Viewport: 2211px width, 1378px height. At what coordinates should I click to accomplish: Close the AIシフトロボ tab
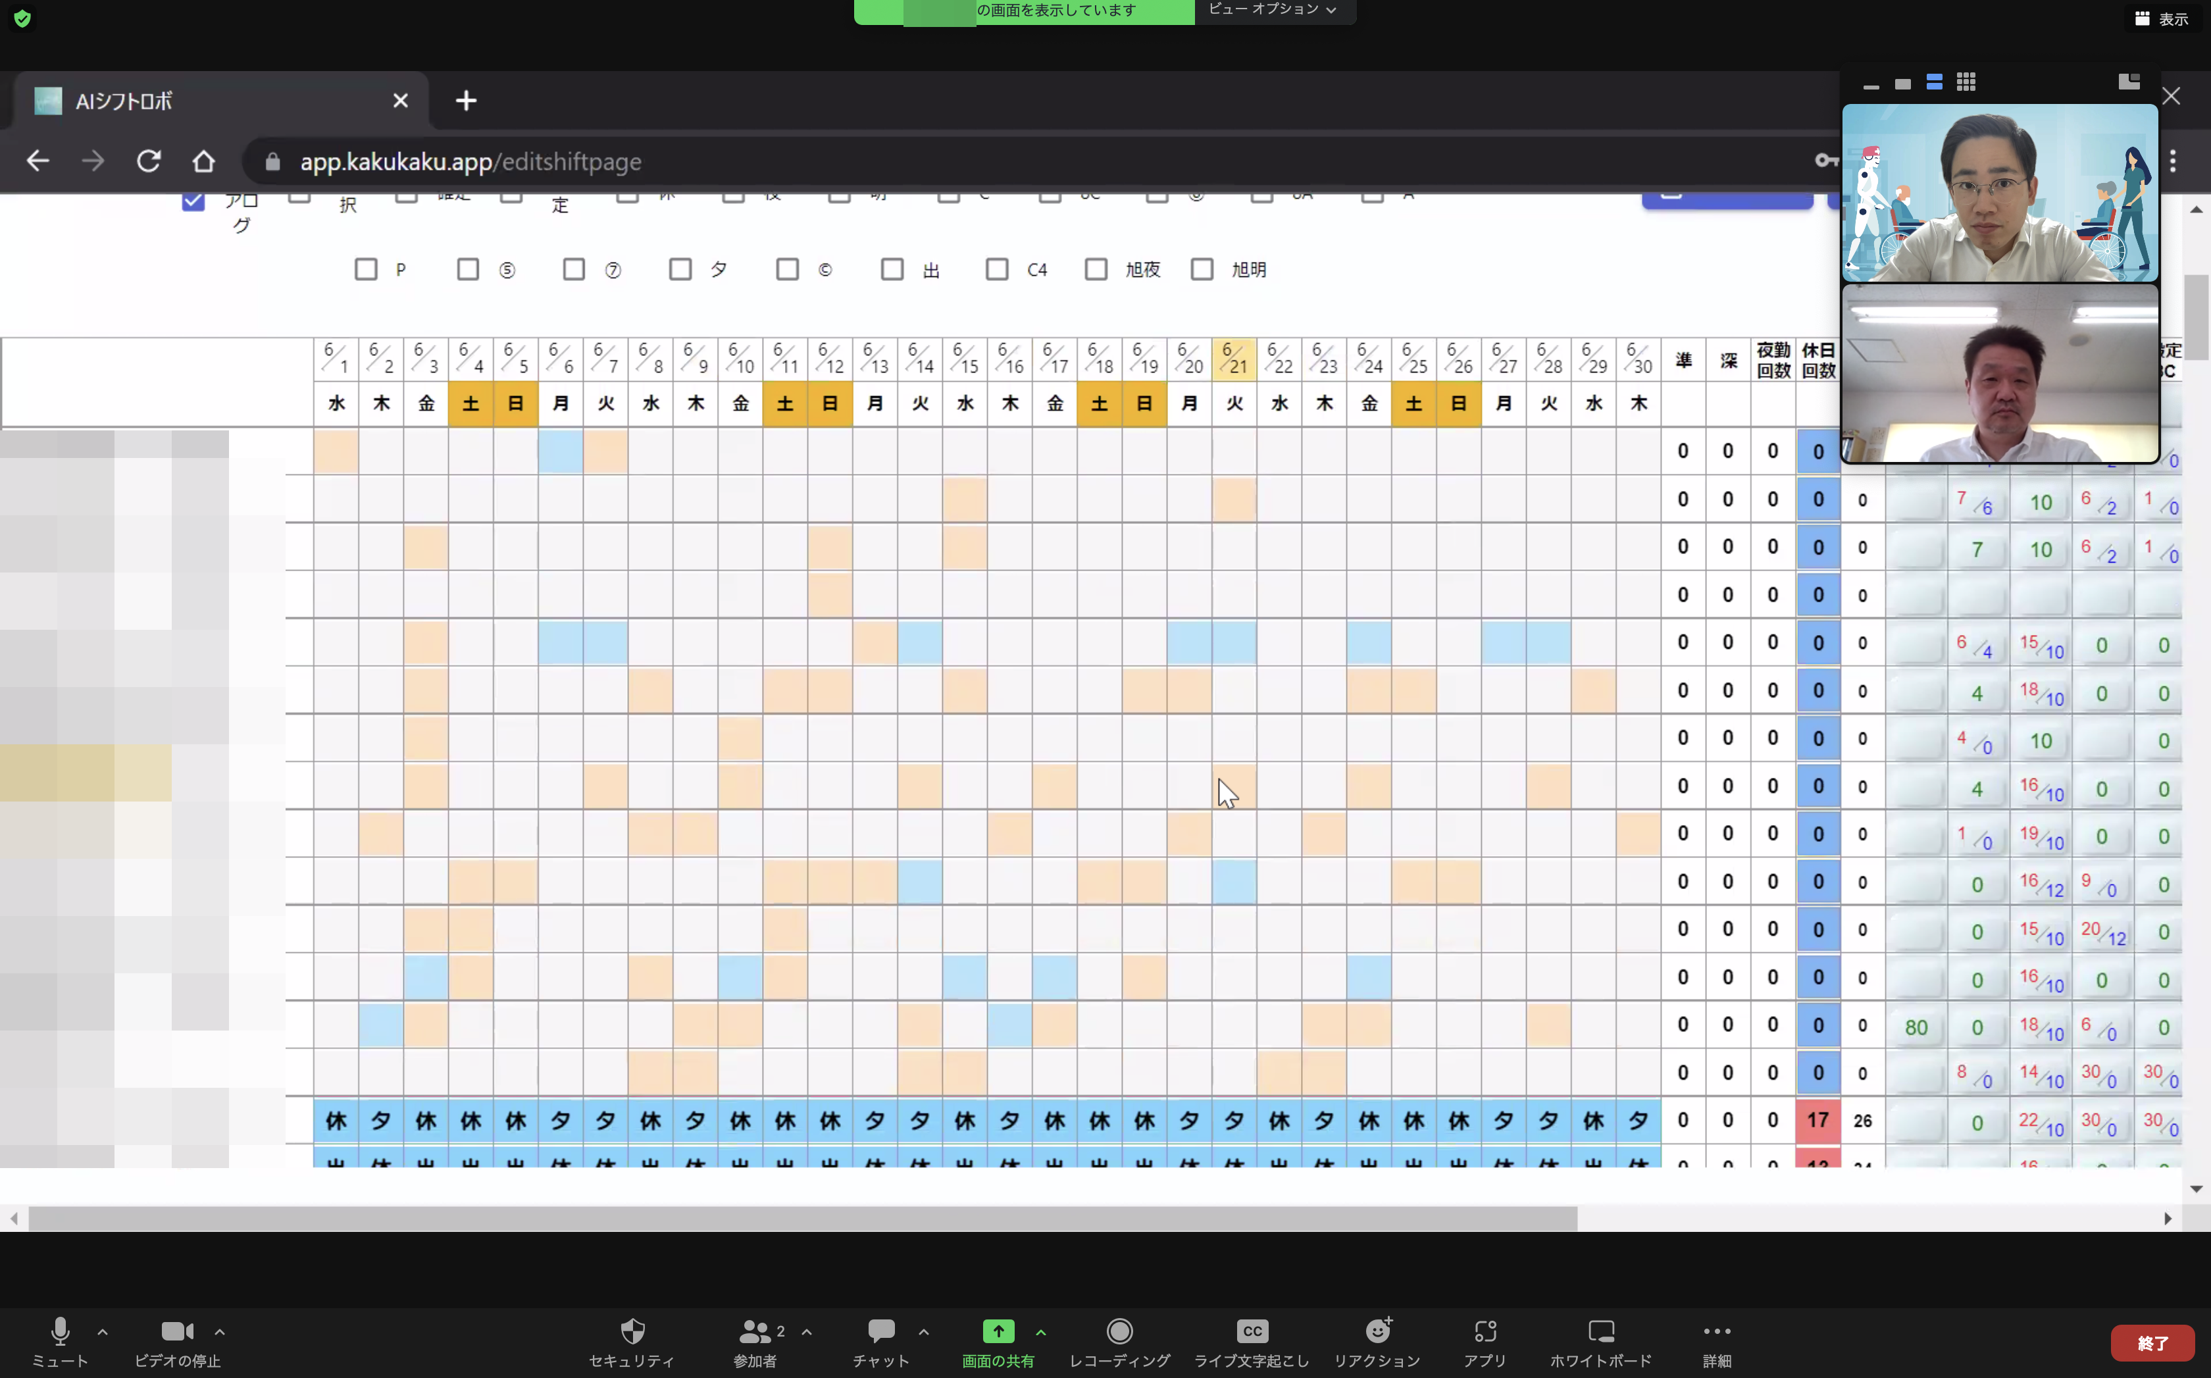(400, 100)
